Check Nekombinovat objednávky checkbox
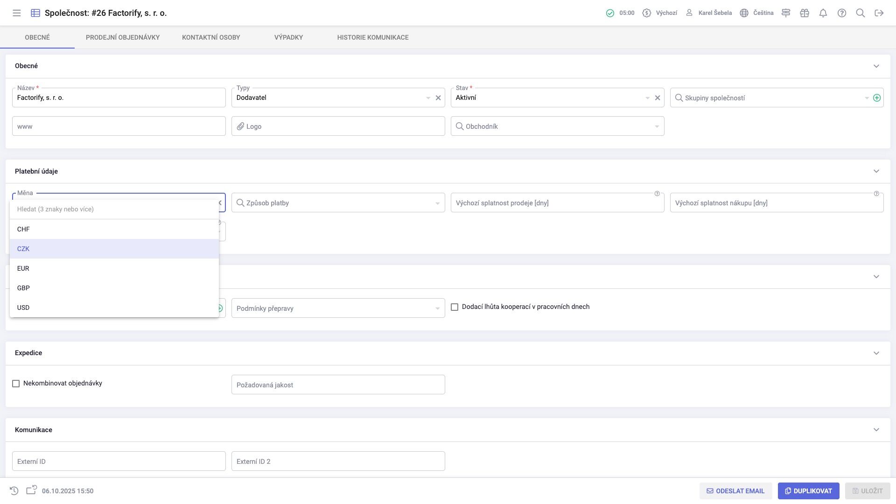896x504 pixels. pos(16,384)
